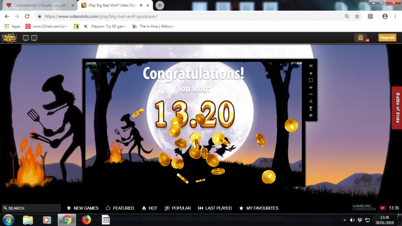Open a new browser tab

pos(160,5)
